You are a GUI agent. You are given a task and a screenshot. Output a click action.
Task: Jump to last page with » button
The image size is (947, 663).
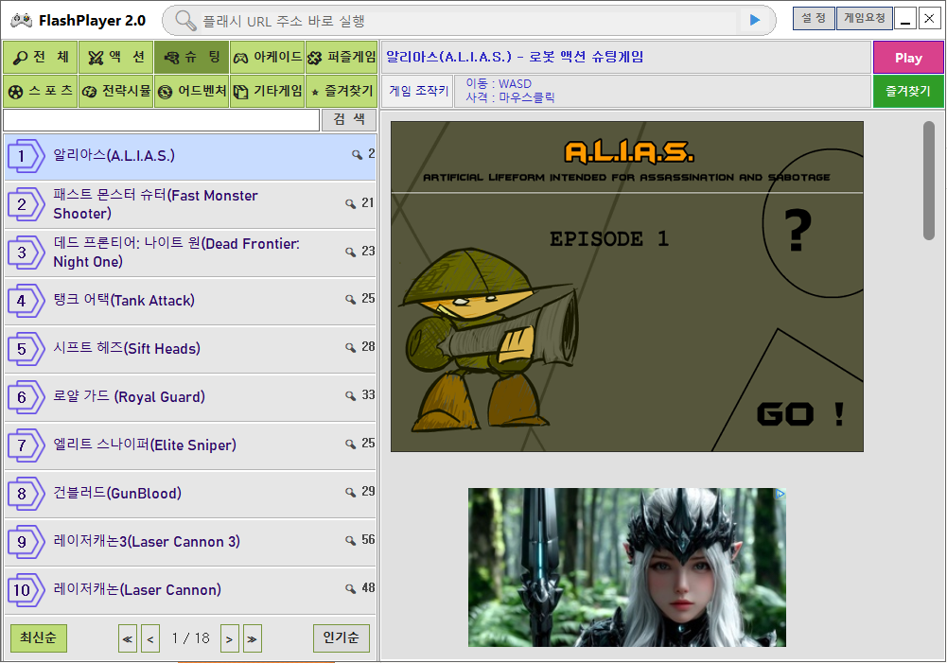pos(253,638)
